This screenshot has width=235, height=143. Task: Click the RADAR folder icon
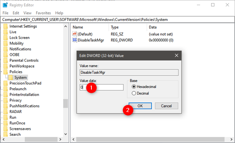click(x=5, y=112)
